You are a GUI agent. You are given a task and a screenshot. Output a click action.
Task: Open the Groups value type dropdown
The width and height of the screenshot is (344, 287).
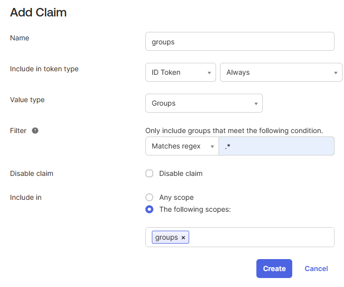[204, 103]
